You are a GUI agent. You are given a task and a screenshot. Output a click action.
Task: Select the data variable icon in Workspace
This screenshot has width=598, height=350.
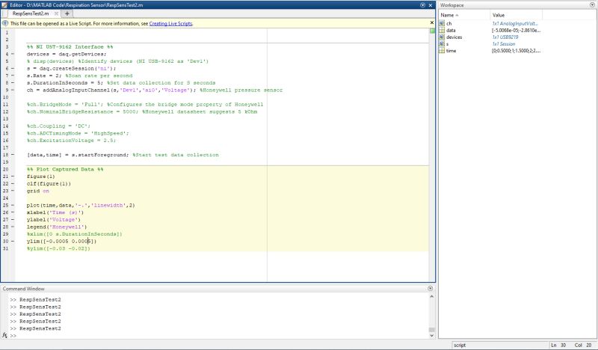(x=442, y=30)
